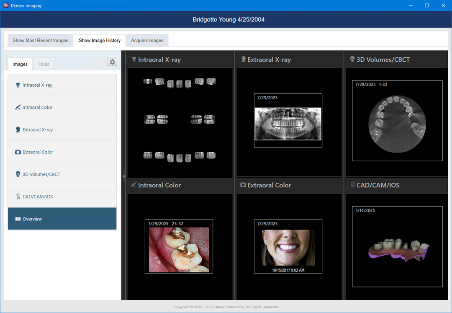Screen dimensions: 452x313
Task: Click the Dentrix Imaging app icon in title bar
Action: 6,5
